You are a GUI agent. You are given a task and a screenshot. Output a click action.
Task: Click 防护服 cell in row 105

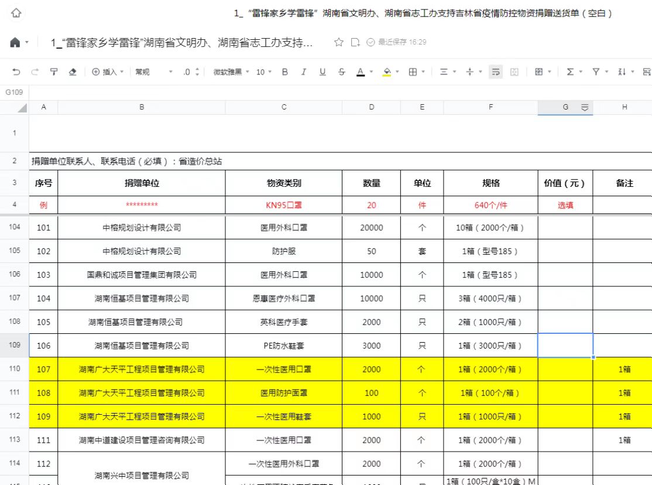(x=284, y=251)
